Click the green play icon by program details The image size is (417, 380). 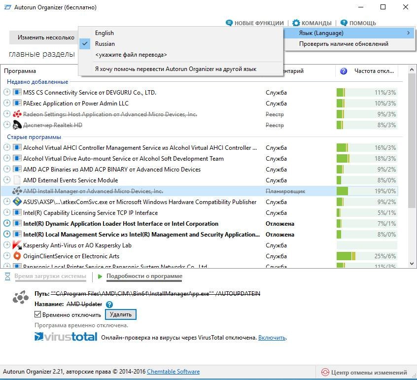(100, 276)
